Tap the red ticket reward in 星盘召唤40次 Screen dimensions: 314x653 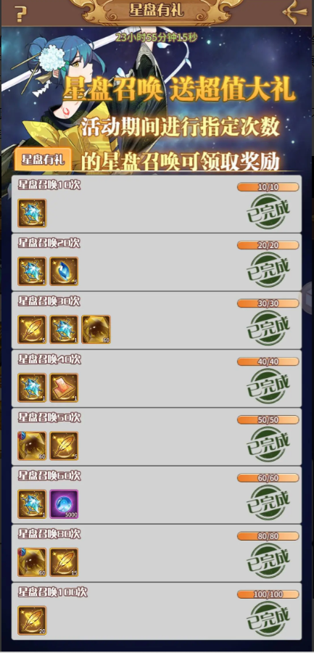(64, 387)
